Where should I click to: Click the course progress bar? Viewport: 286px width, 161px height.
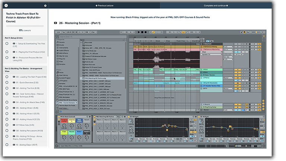(25, 26)
